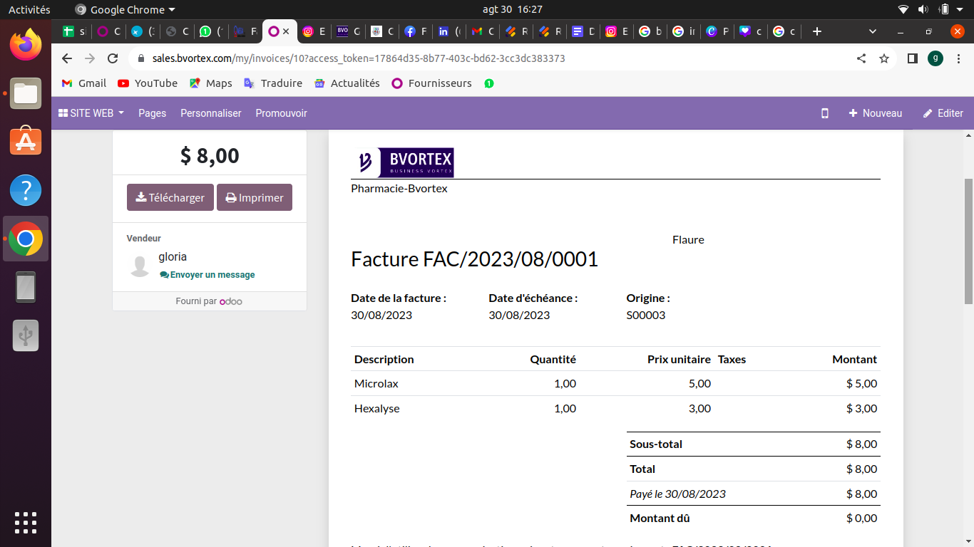
Task: Open the Fournisseurs bookmark
Action: (x=432, y=83)
